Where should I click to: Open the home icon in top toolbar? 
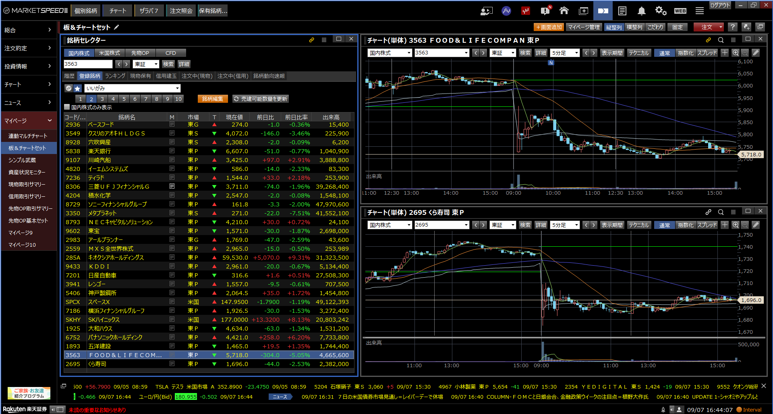pyautogui.click(x=564, y=11)
